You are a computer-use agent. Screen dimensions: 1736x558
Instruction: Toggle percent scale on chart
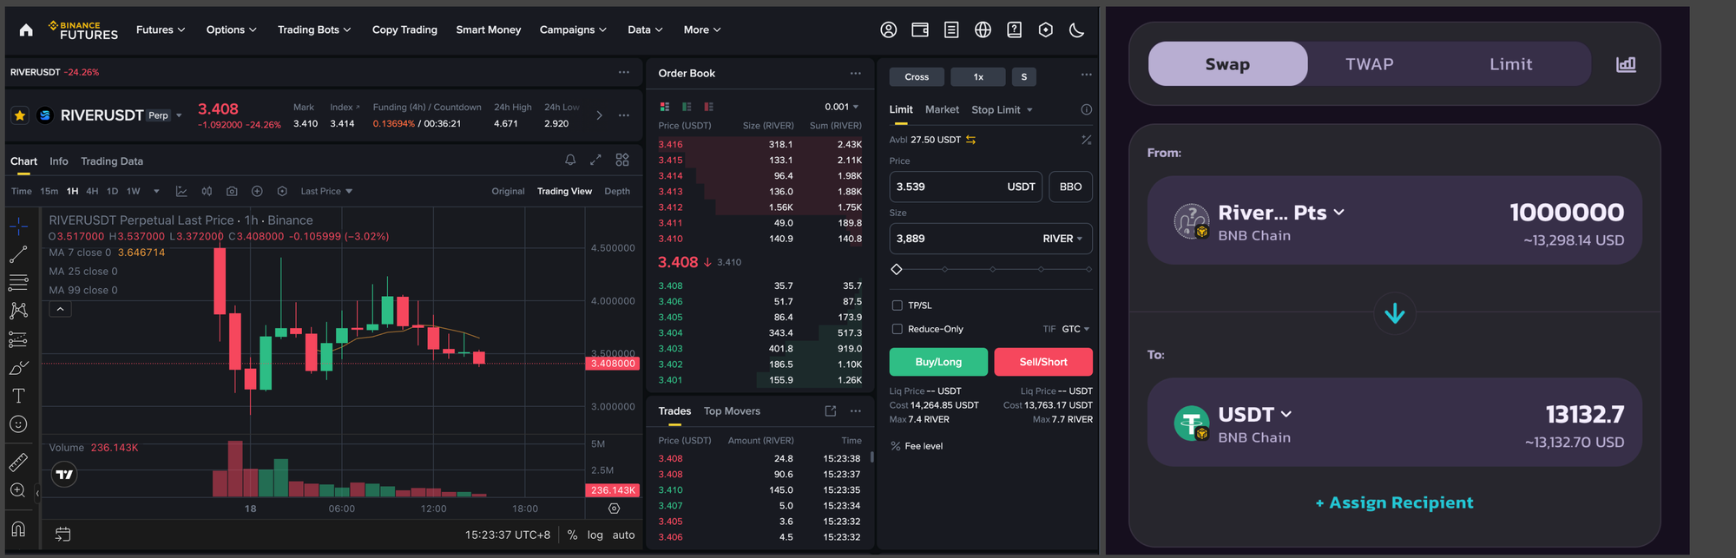tap(572, 535)
